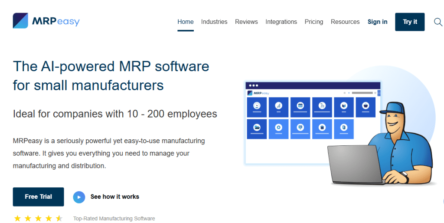Open the Industries menu
Screen dimensions: 444x223
coord(214,22)
